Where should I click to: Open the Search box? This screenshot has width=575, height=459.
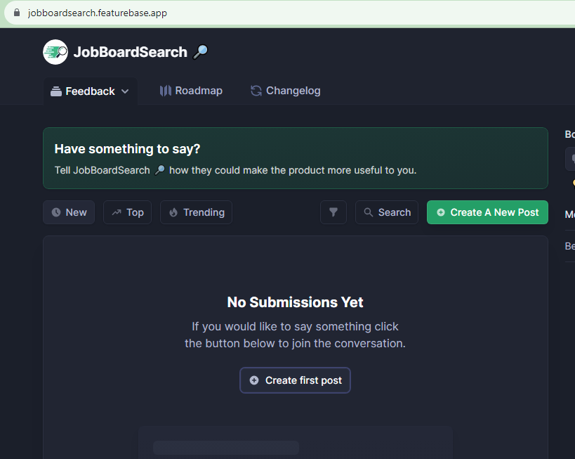click(387, 212)
